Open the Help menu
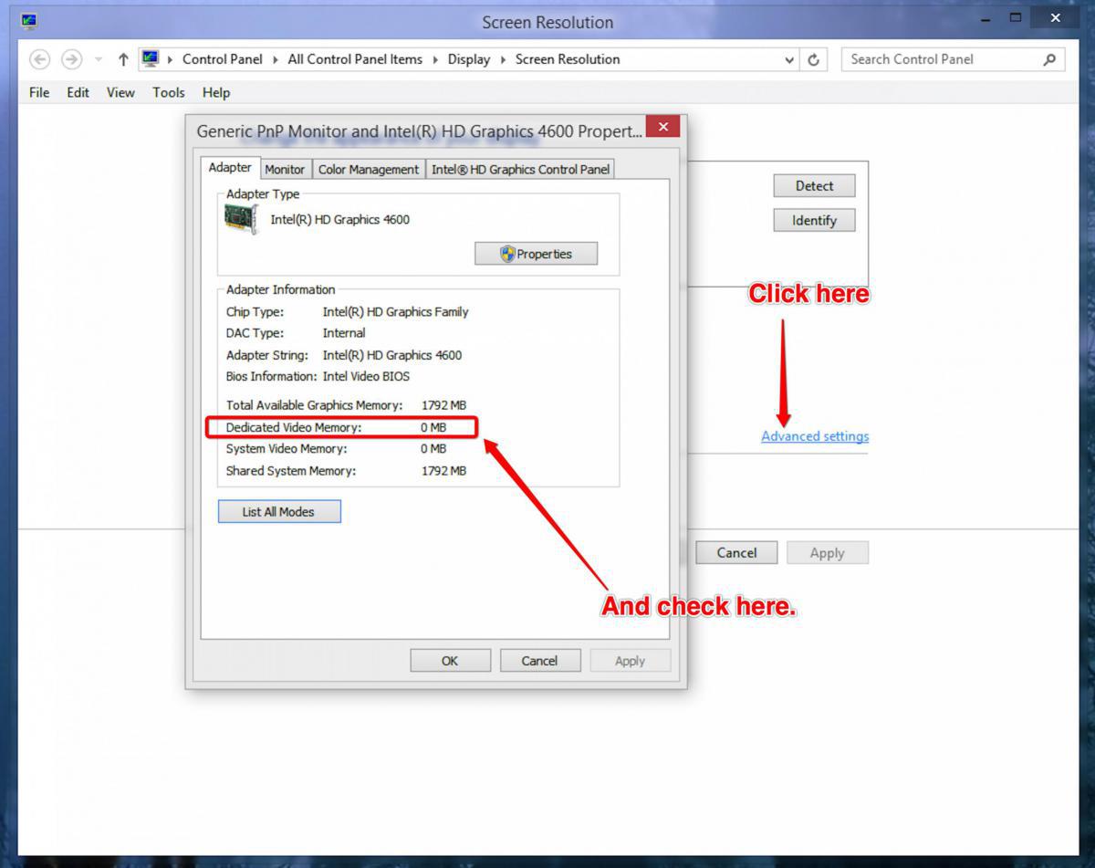This screenshot has width=1095, height=868. (x=216, y=92)
